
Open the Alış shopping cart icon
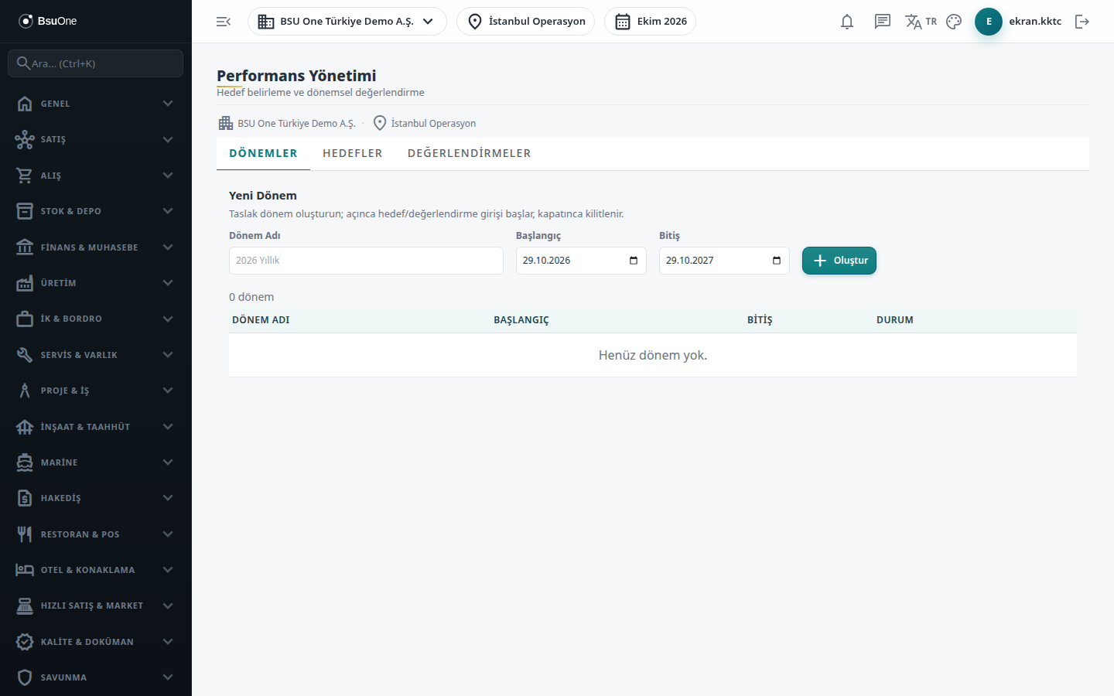pyautogui.click(x=25, y=176)
